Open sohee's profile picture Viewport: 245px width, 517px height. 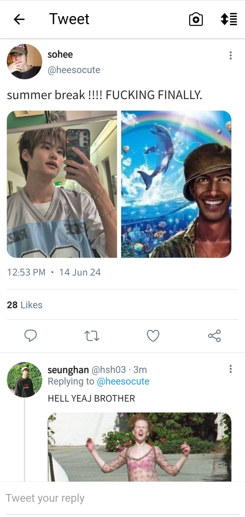(x=24, y=61)
